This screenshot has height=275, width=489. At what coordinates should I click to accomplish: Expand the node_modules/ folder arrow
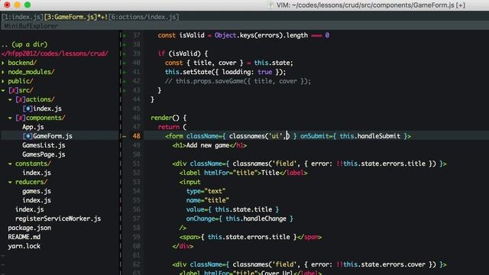click(x=3, y=72)
